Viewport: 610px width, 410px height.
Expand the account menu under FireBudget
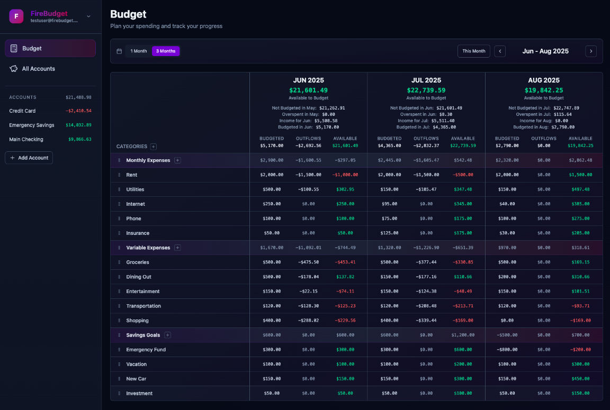[88, 16]
